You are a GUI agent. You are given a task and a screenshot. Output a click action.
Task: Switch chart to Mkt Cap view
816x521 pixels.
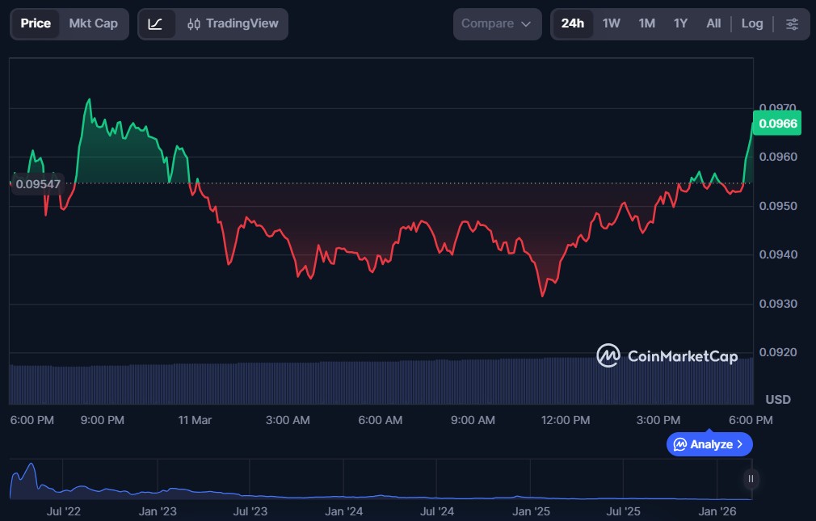point(93,24)
